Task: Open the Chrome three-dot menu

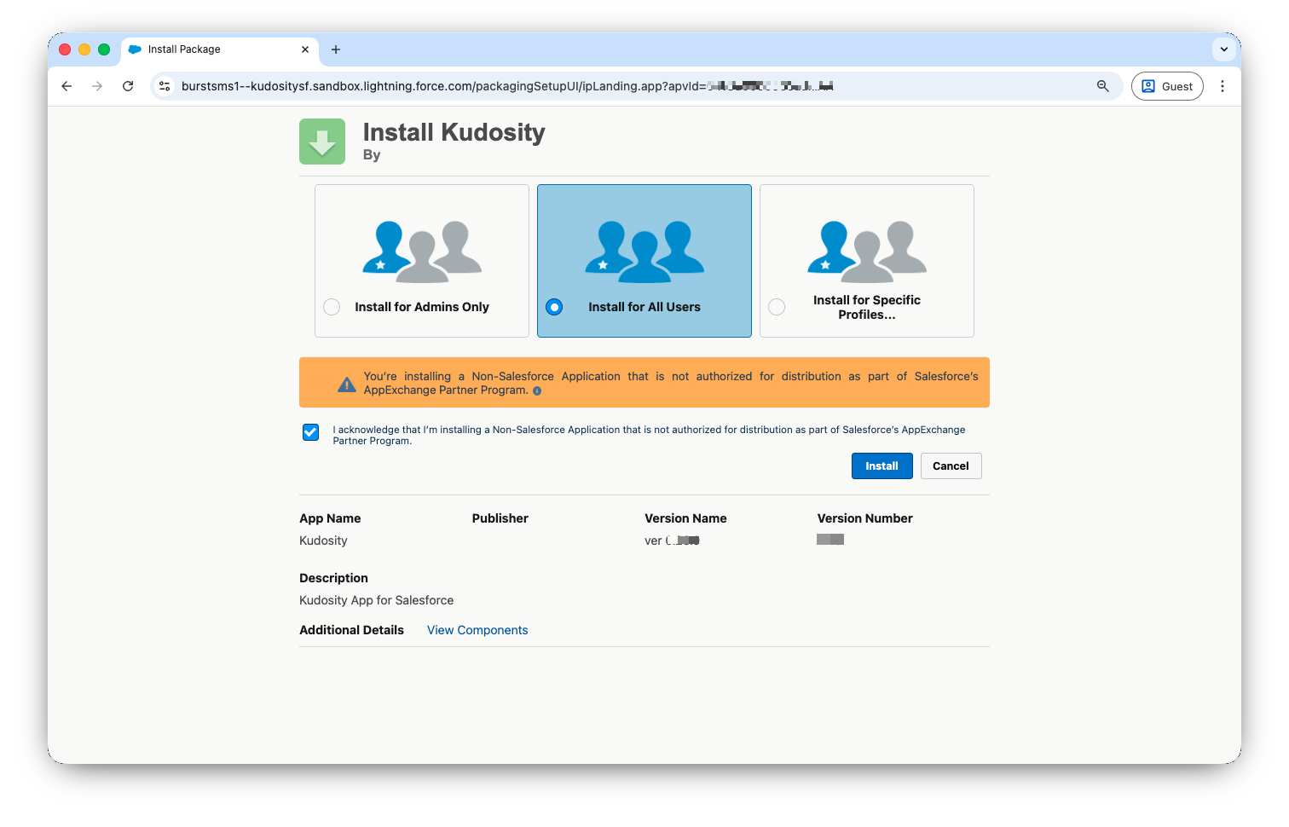Action: coord(1222,86)
